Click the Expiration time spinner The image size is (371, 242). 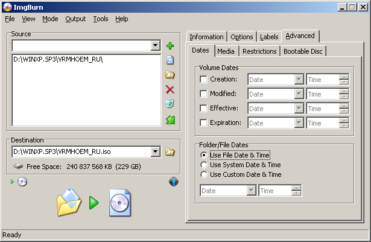point(344,123)
